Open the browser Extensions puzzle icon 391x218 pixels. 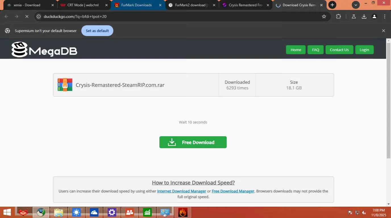point(338,16)
